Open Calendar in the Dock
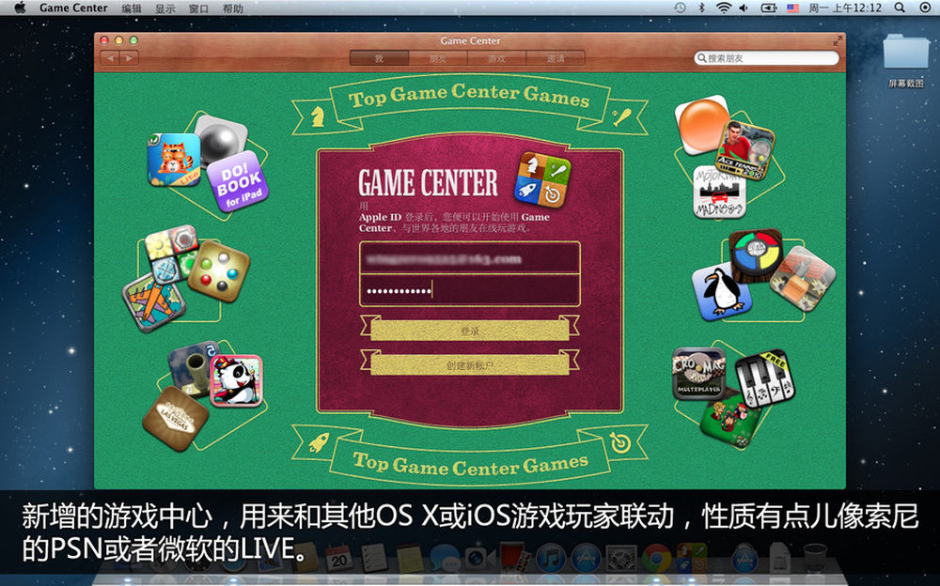 coord(339,558)
